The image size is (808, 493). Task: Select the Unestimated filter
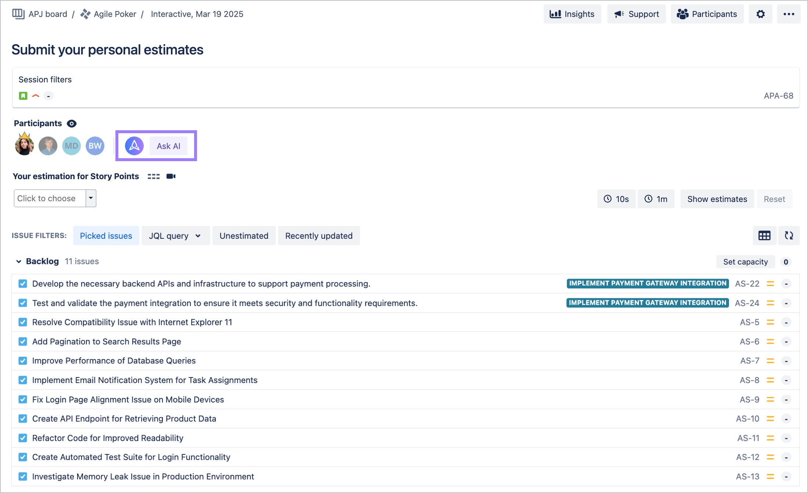[x=244, y=236]
